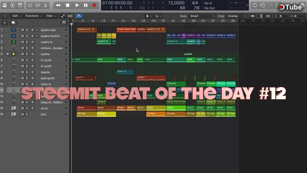
Task: Click the Record button in transport
Action: tap(94, 5)
